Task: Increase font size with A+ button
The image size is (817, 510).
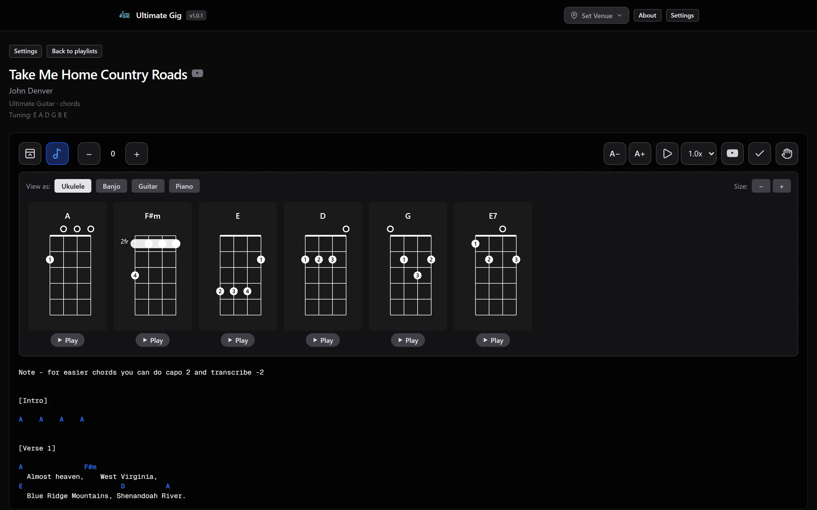Action: pyautogui.click(x=640, y=154)
